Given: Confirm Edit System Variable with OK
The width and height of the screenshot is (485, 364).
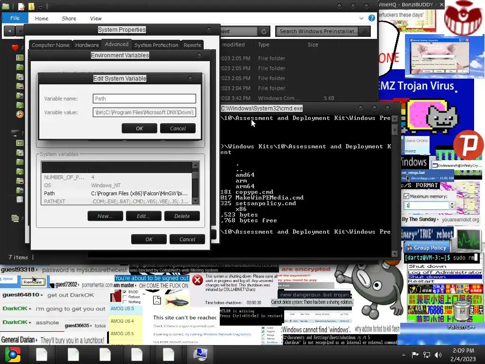Looking at the screenshot, I should pyautogui.click(x=140, y=128).
